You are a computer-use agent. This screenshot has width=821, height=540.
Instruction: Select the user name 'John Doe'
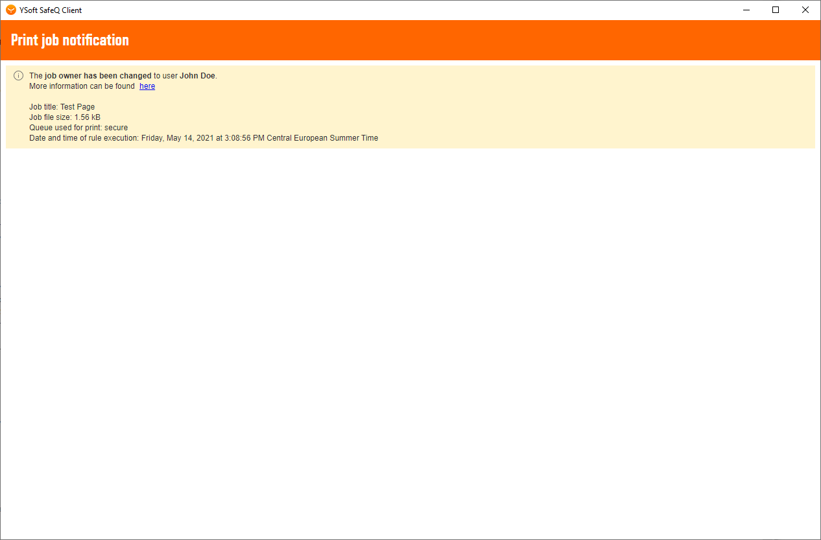pos(197,76)
